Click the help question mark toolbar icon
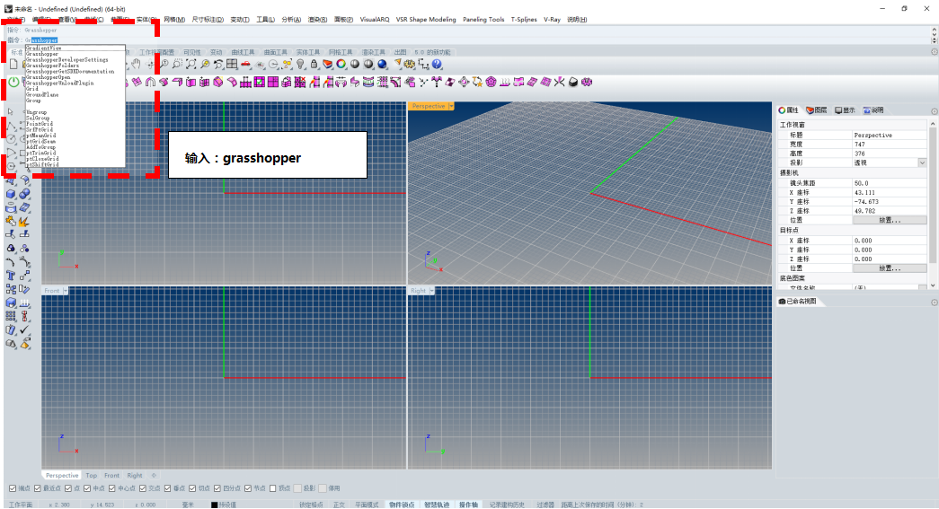 [437, 65]
